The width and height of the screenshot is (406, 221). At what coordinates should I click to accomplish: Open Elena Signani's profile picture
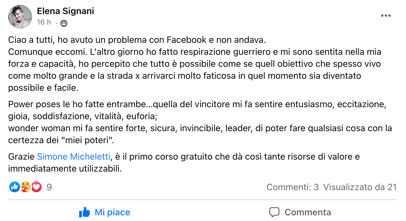(20, 17)
